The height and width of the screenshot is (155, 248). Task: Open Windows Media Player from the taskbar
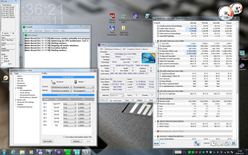pos(31,152)
